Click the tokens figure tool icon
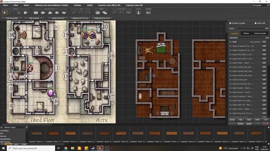This screenshot has width=270, height=151. (x=138, y=13)
